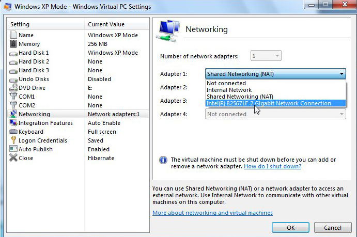Click the Hard Disk 1 drive icon
Screen dimensions: 357x237
click(13, 54)
